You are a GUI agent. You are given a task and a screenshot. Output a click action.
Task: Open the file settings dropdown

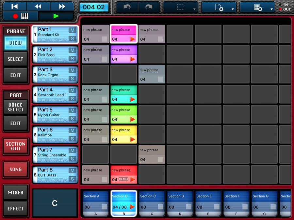point(219,7)
